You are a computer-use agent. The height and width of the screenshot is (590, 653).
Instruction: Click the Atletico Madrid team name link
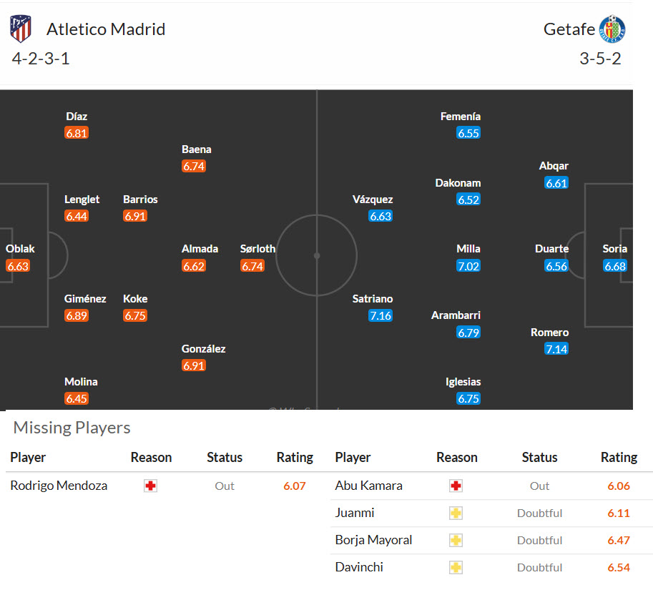coord(106,29)
